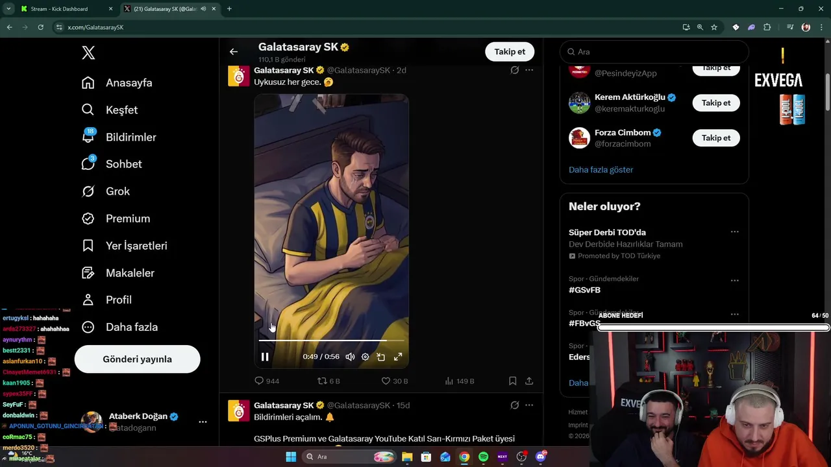Open Keşfet explore page
The height and width of the screenshot is (467, 831).
click(x=110, y=110)
